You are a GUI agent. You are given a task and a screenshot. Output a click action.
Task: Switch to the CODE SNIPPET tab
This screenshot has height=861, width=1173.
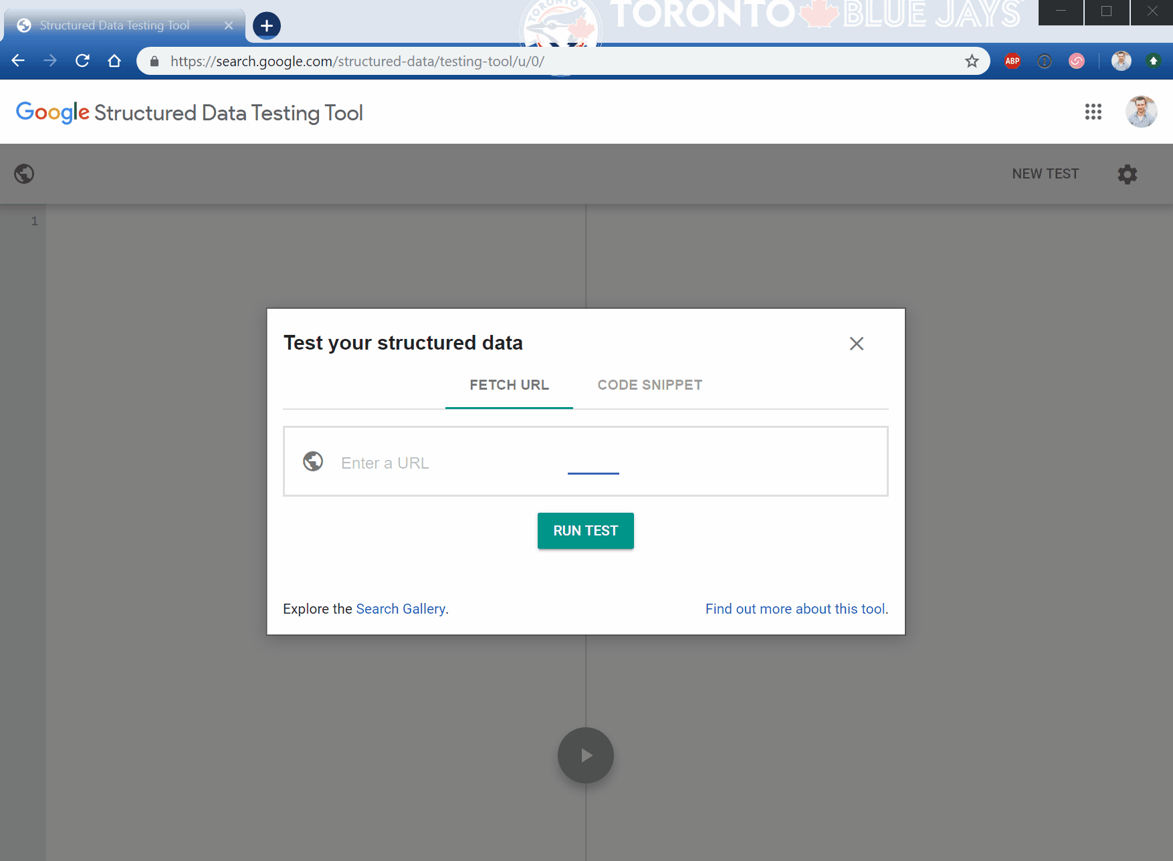coord(650,385)
